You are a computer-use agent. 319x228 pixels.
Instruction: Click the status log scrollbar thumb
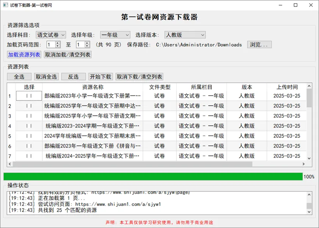click(x=309, y=206)
